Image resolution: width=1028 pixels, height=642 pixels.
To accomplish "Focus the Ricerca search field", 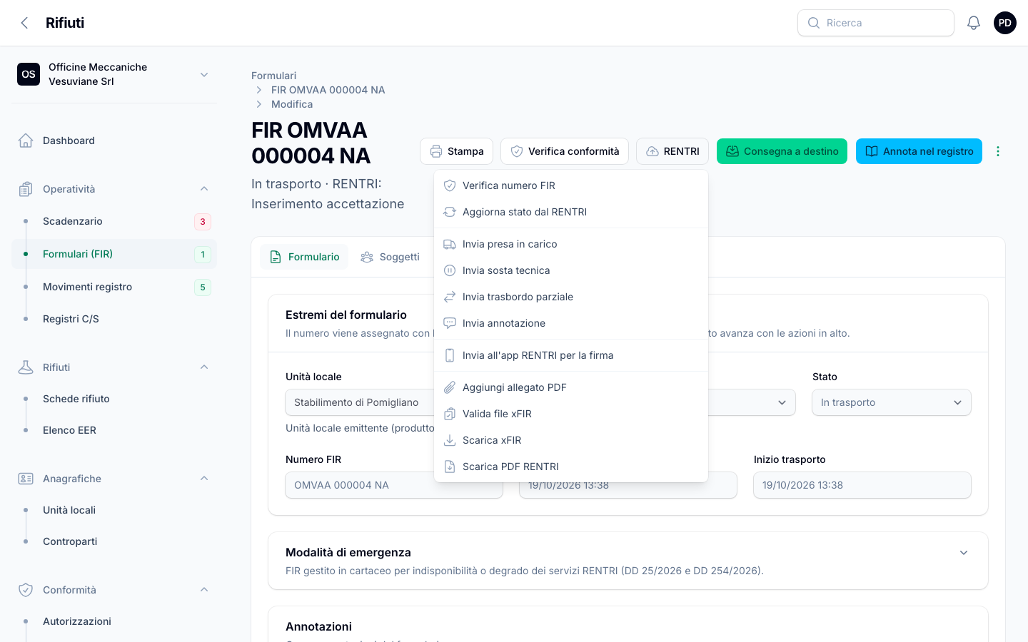I will point(876,23).
